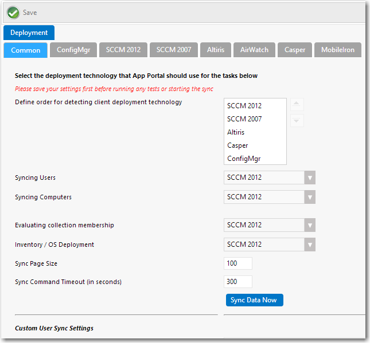Select SCCM 2007 in detection order list
The width and height of the screenshot is (370, 343).
(255, 119)
